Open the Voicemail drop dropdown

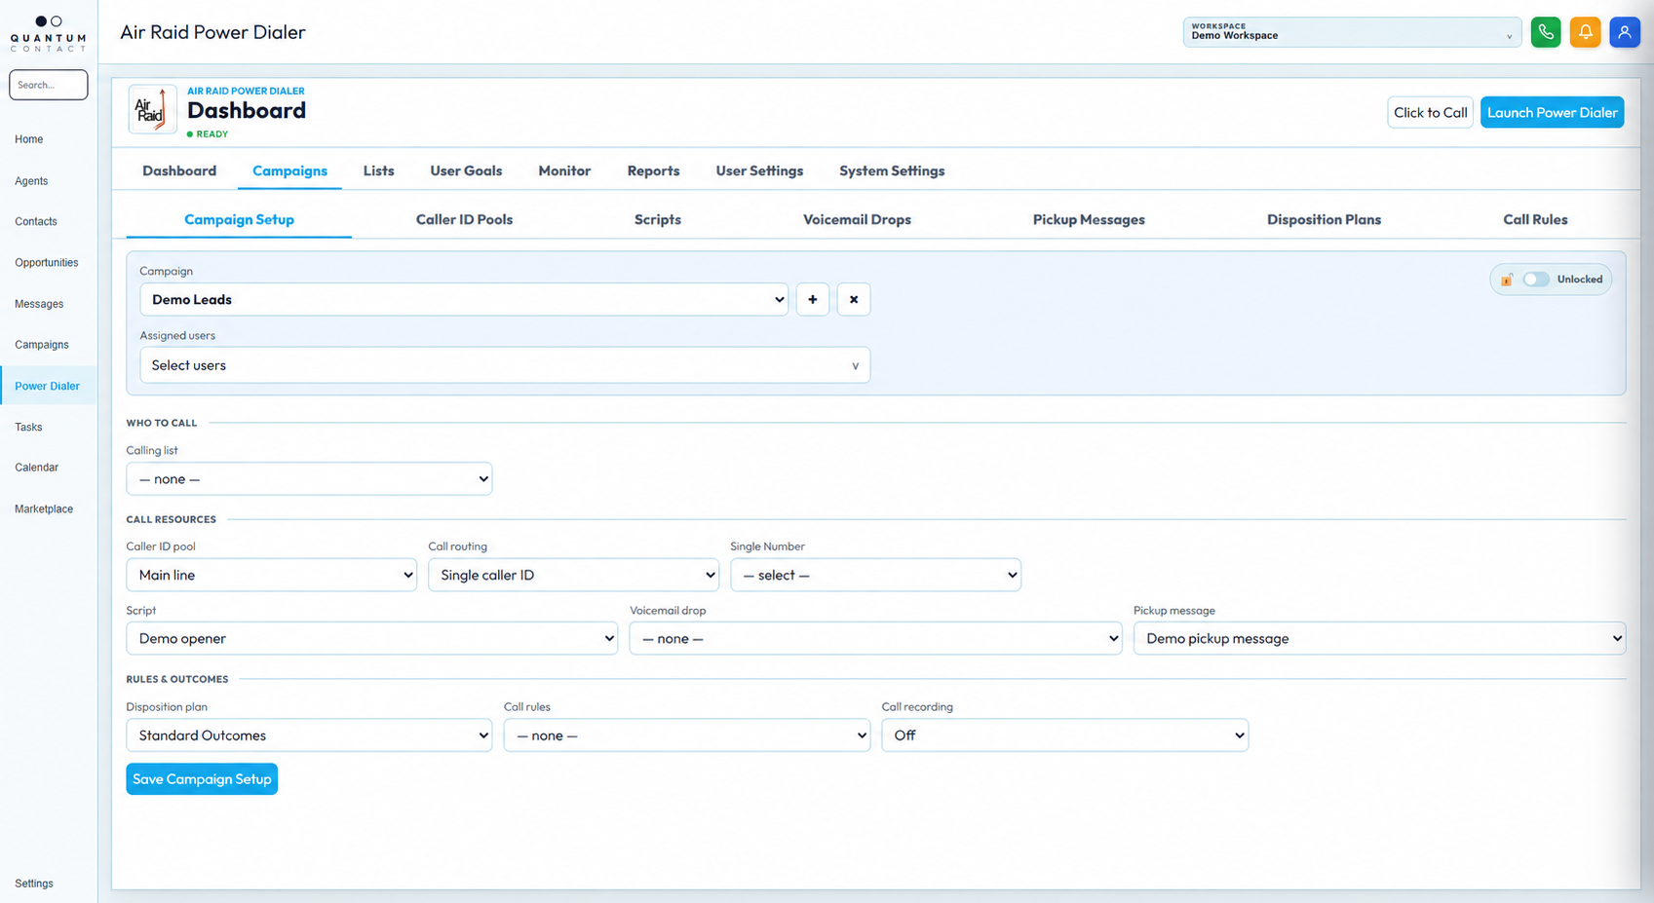click(x=875, y=638)
